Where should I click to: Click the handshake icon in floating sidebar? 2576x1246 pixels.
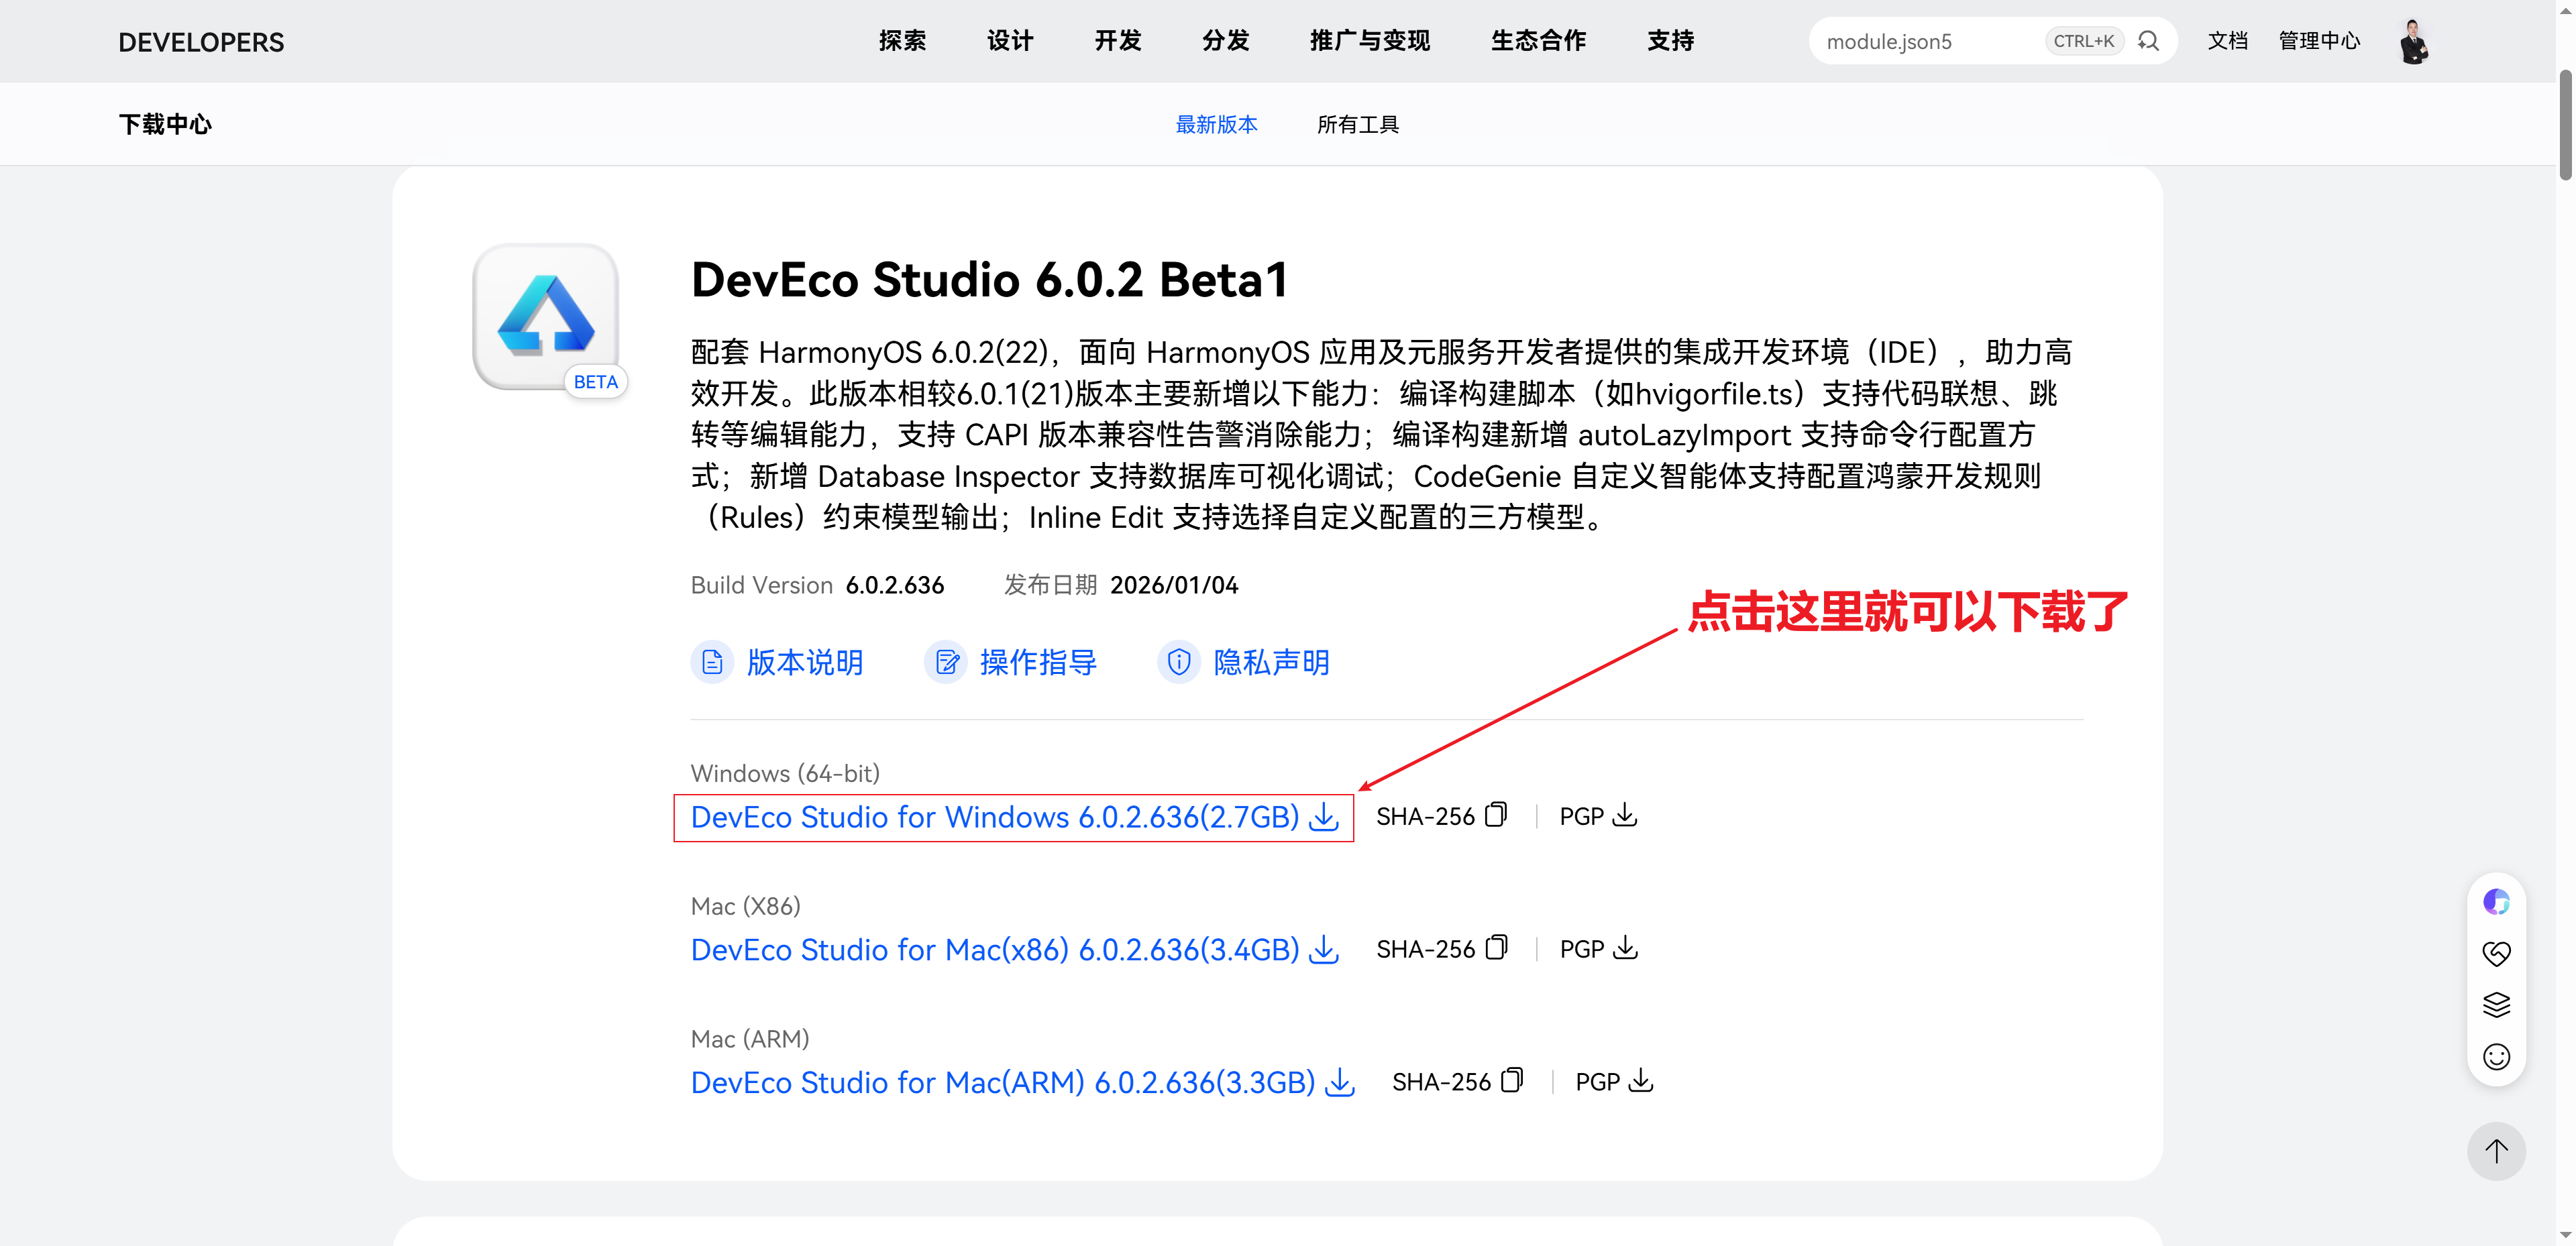coord(2496,953)
